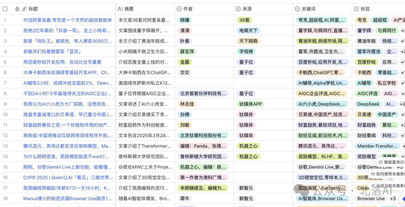Select author tag 刘敏 in row 11

coord(184,125)
